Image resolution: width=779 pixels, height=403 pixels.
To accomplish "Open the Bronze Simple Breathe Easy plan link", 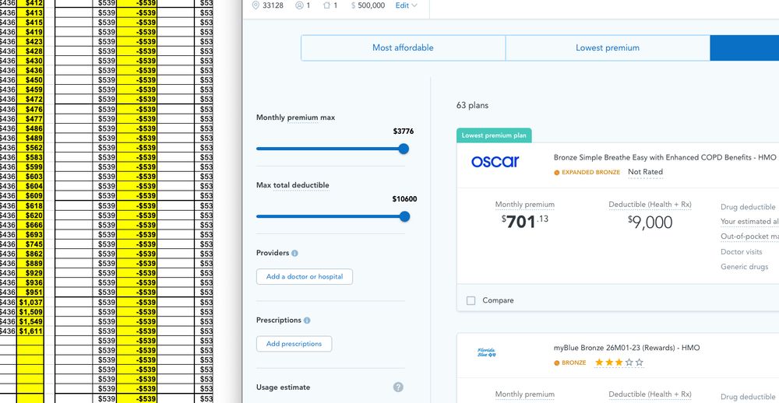I will (664, 157).
